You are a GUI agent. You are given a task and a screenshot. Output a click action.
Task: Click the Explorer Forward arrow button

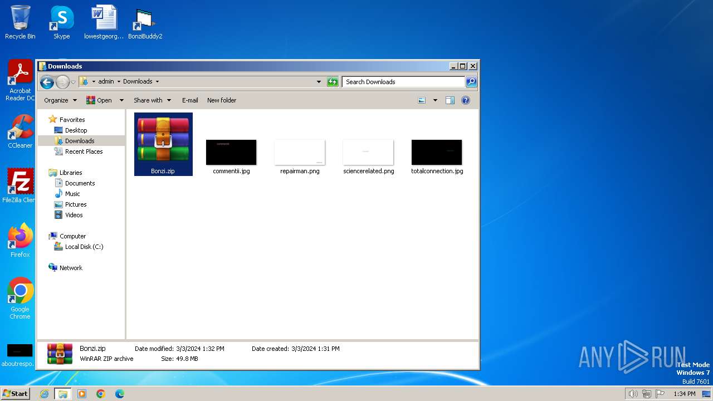(x=62, y=82)
